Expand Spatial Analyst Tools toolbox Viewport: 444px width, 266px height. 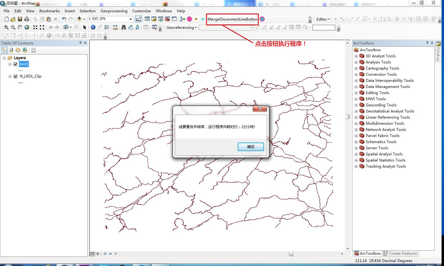click(356, 154)
